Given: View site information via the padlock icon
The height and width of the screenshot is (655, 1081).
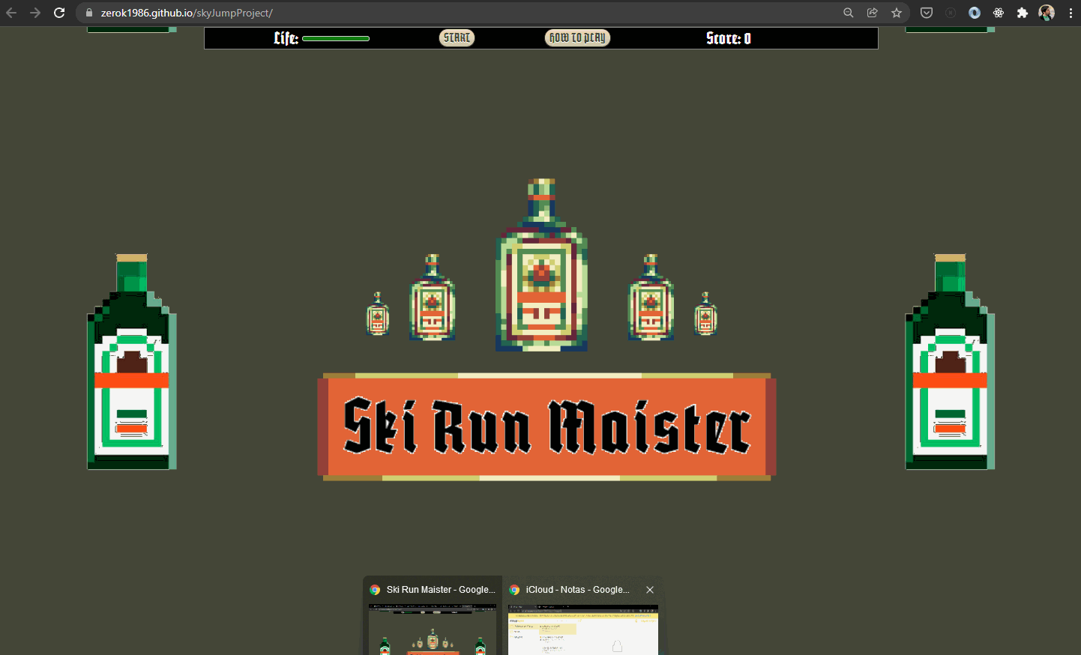Looking at the screenshot, I should (89, 13).
